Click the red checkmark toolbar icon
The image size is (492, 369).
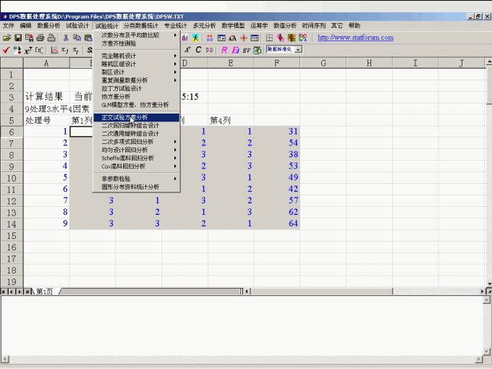7,50
